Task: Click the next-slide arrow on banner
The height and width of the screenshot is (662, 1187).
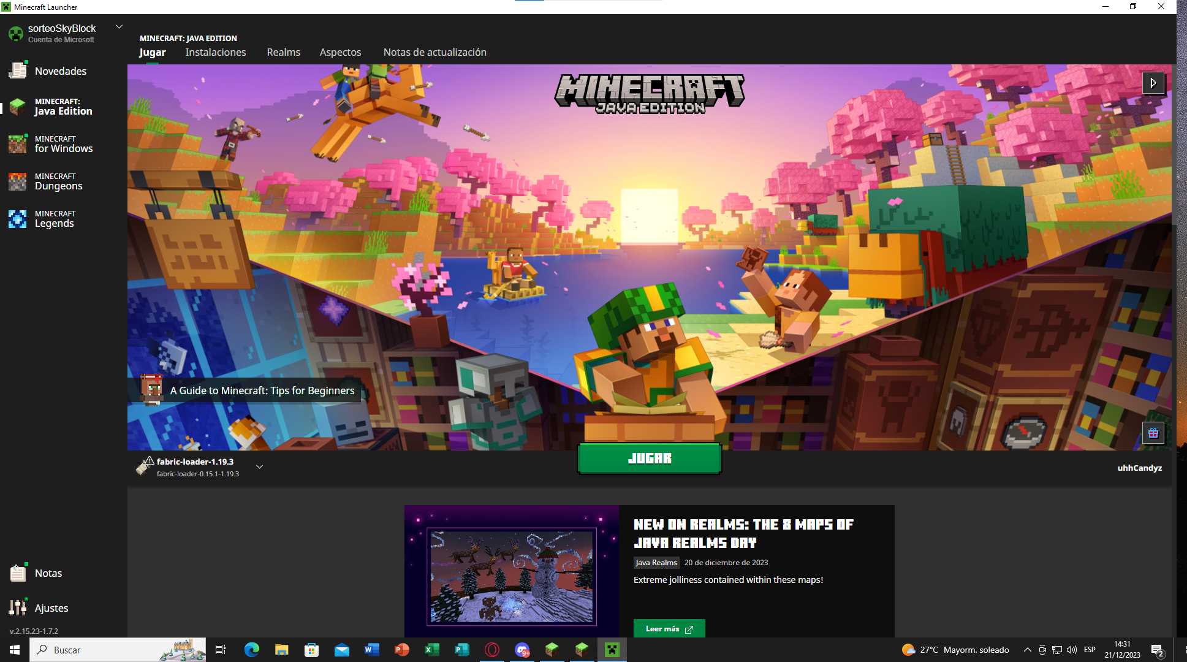Action: click(x=1153, y=83)
